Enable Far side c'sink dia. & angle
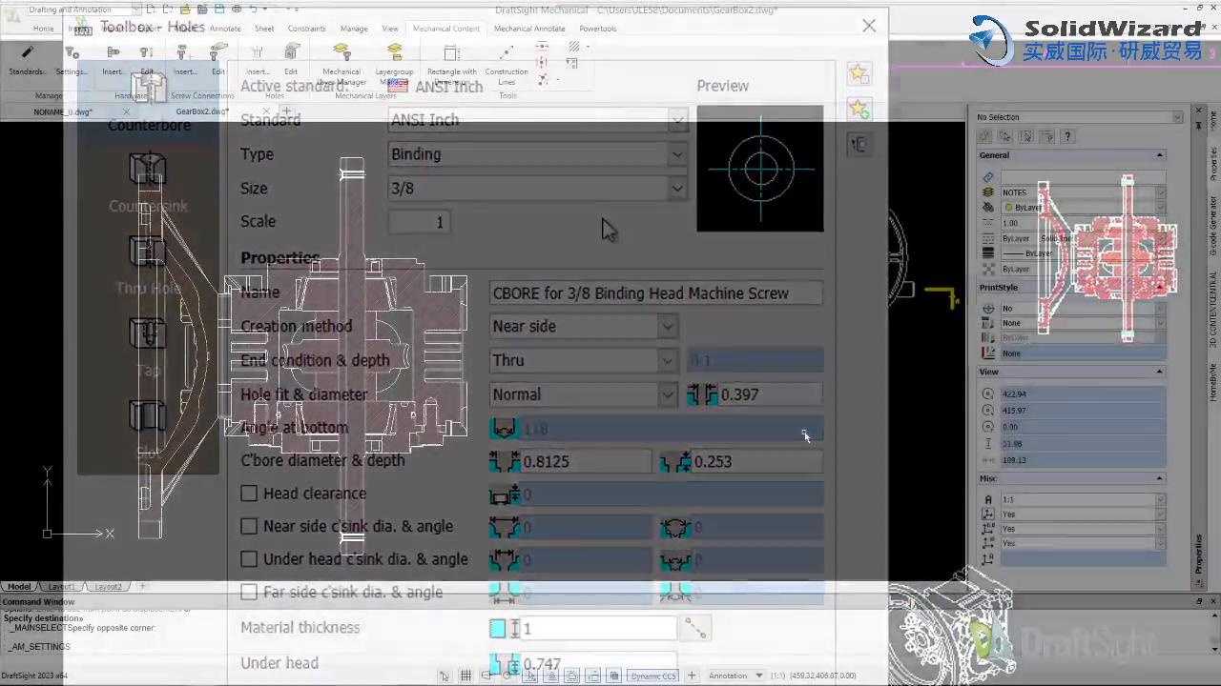 click(x=249, y=592)
